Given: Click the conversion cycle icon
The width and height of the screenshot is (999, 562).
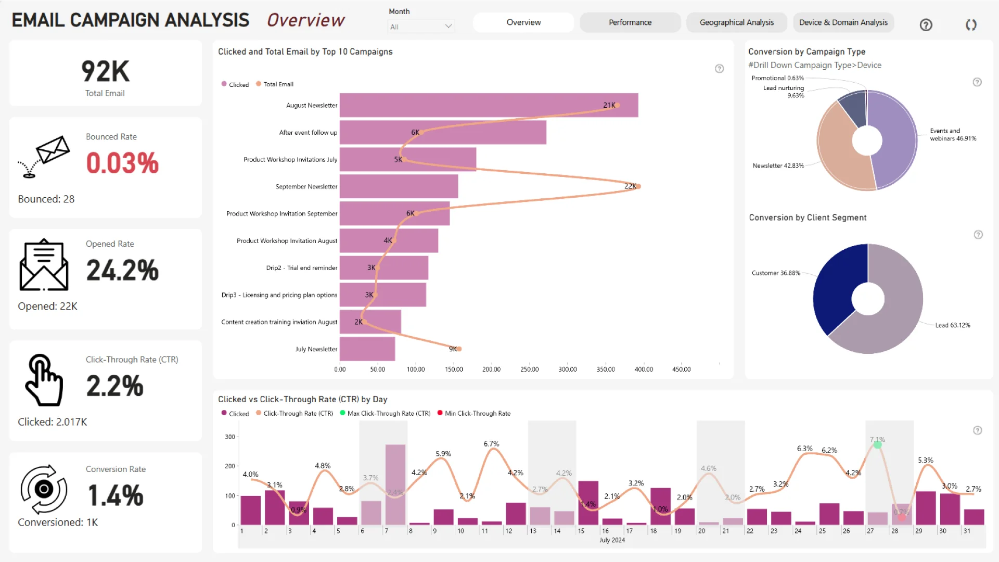Looking at the screenshot, I should pyautogui.click(x=44, y=489).
